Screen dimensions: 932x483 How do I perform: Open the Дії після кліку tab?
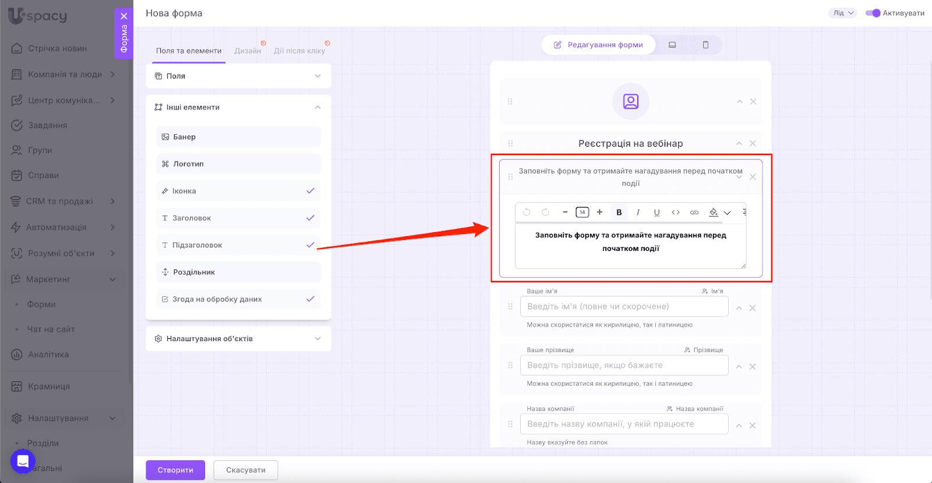[x=299, y=51]
